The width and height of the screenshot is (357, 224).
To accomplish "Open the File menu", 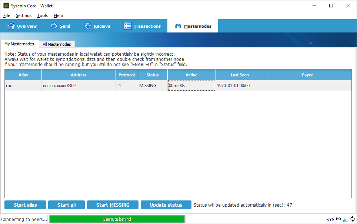I will (x=7, y=15).
